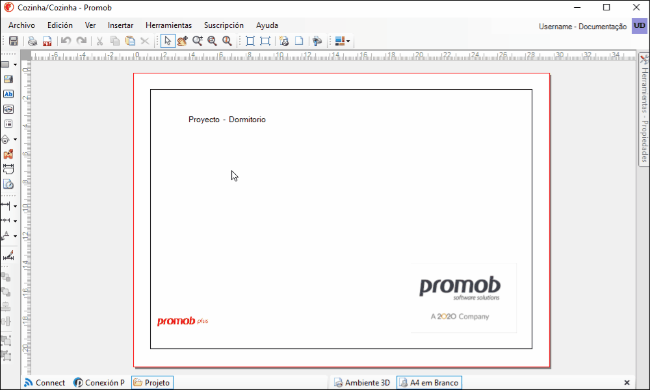Click the third magnifier zoom icon

click(x=227, y=40)
